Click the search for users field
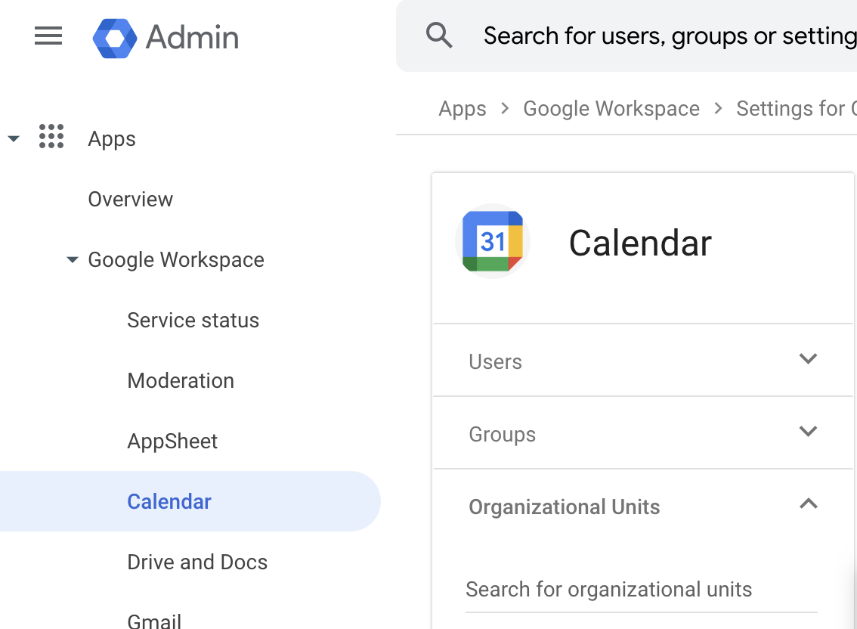857x629 pixels. (627, 36)
